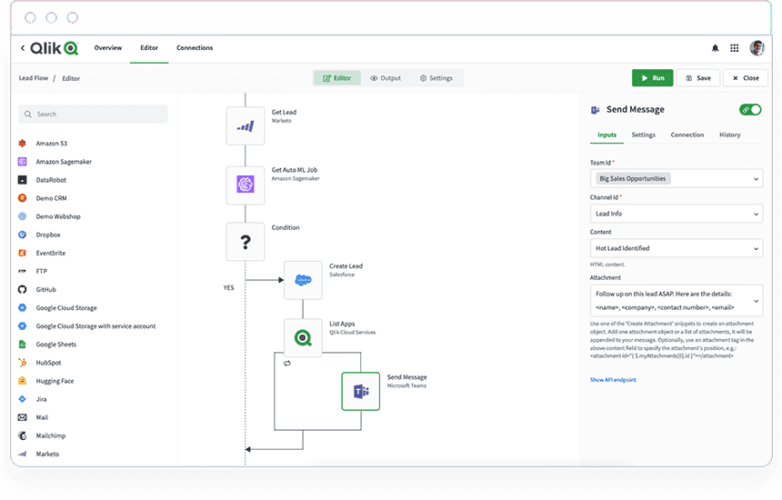Switch to the Connections tab
Image resolution: width=782 pixels, height=500 pixels.
pyautogui.click(x=195, y=48)
